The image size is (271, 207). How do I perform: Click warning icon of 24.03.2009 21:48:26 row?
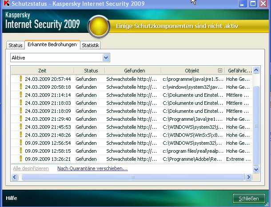pos(21,135)
